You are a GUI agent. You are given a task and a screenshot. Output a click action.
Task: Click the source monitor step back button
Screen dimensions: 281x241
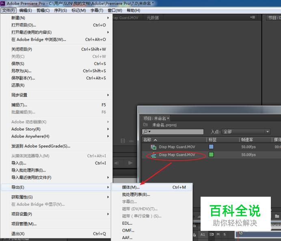click(x=116, y=163)
